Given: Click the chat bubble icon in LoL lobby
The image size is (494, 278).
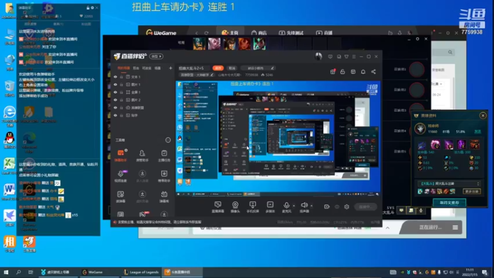Looking at the screenshot, I should tap(401, 210).
